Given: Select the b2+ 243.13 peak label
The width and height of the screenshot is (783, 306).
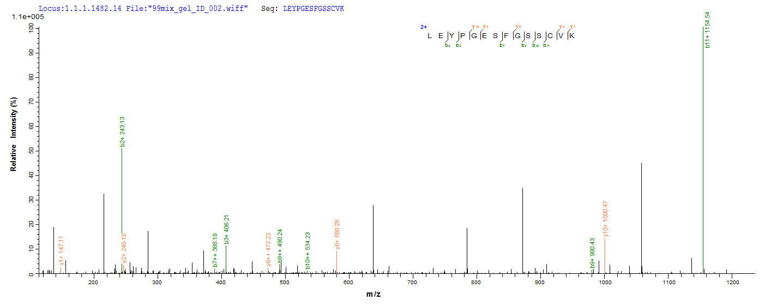Looking at the screenshot, I should [x=123, y=131].
